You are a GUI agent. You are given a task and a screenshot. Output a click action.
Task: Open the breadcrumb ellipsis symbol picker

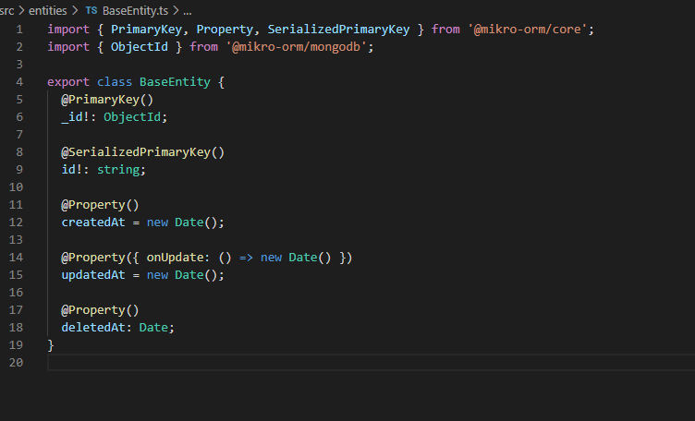(188, 11)
